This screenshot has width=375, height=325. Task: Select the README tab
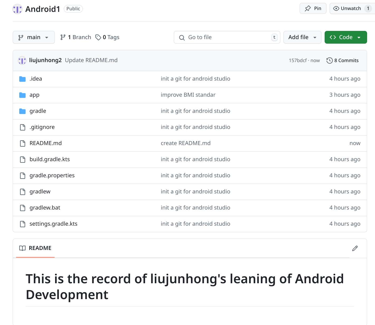click(x=35, y=248)
